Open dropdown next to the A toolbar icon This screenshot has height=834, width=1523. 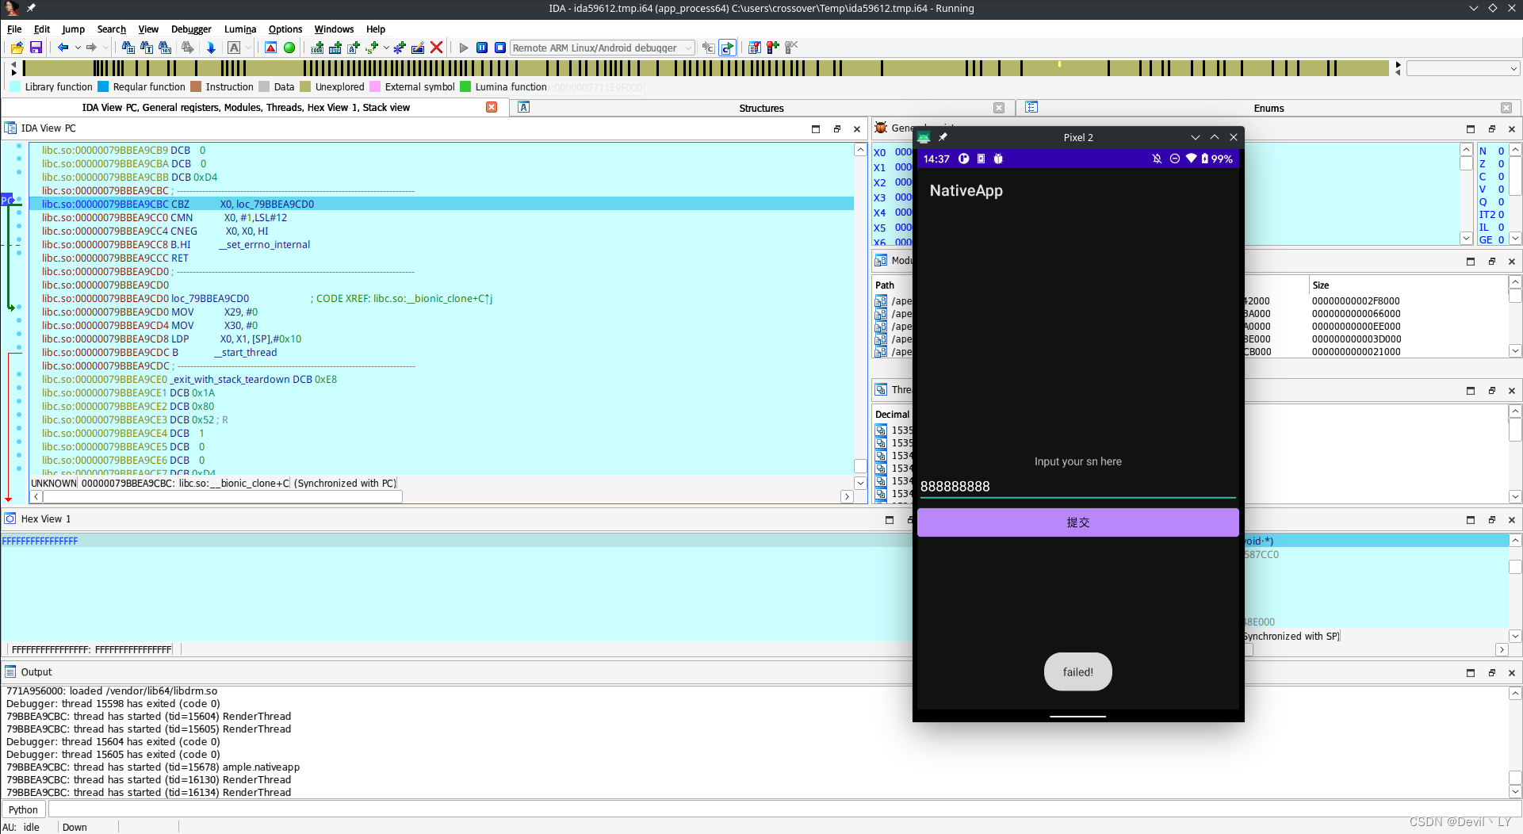pos(248,48)
